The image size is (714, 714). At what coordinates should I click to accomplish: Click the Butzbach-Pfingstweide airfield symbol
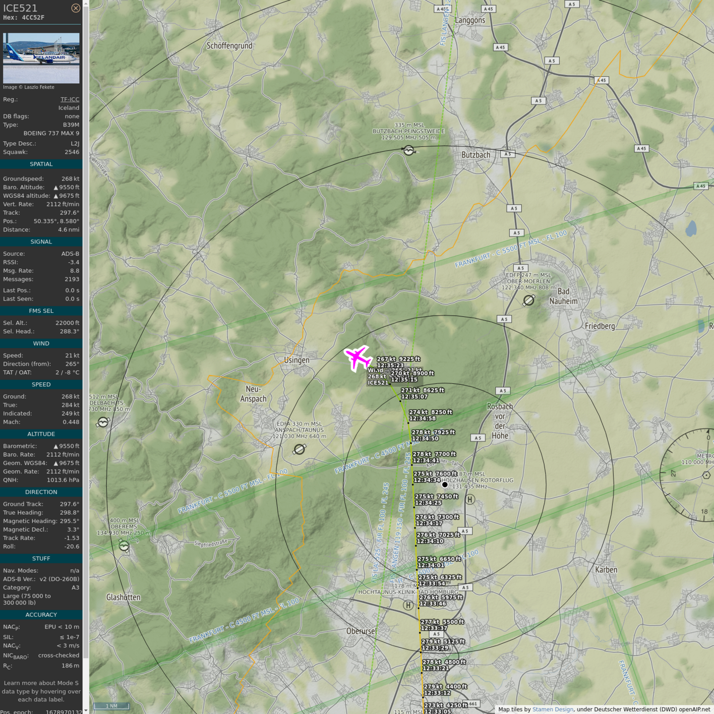[409, 150]
